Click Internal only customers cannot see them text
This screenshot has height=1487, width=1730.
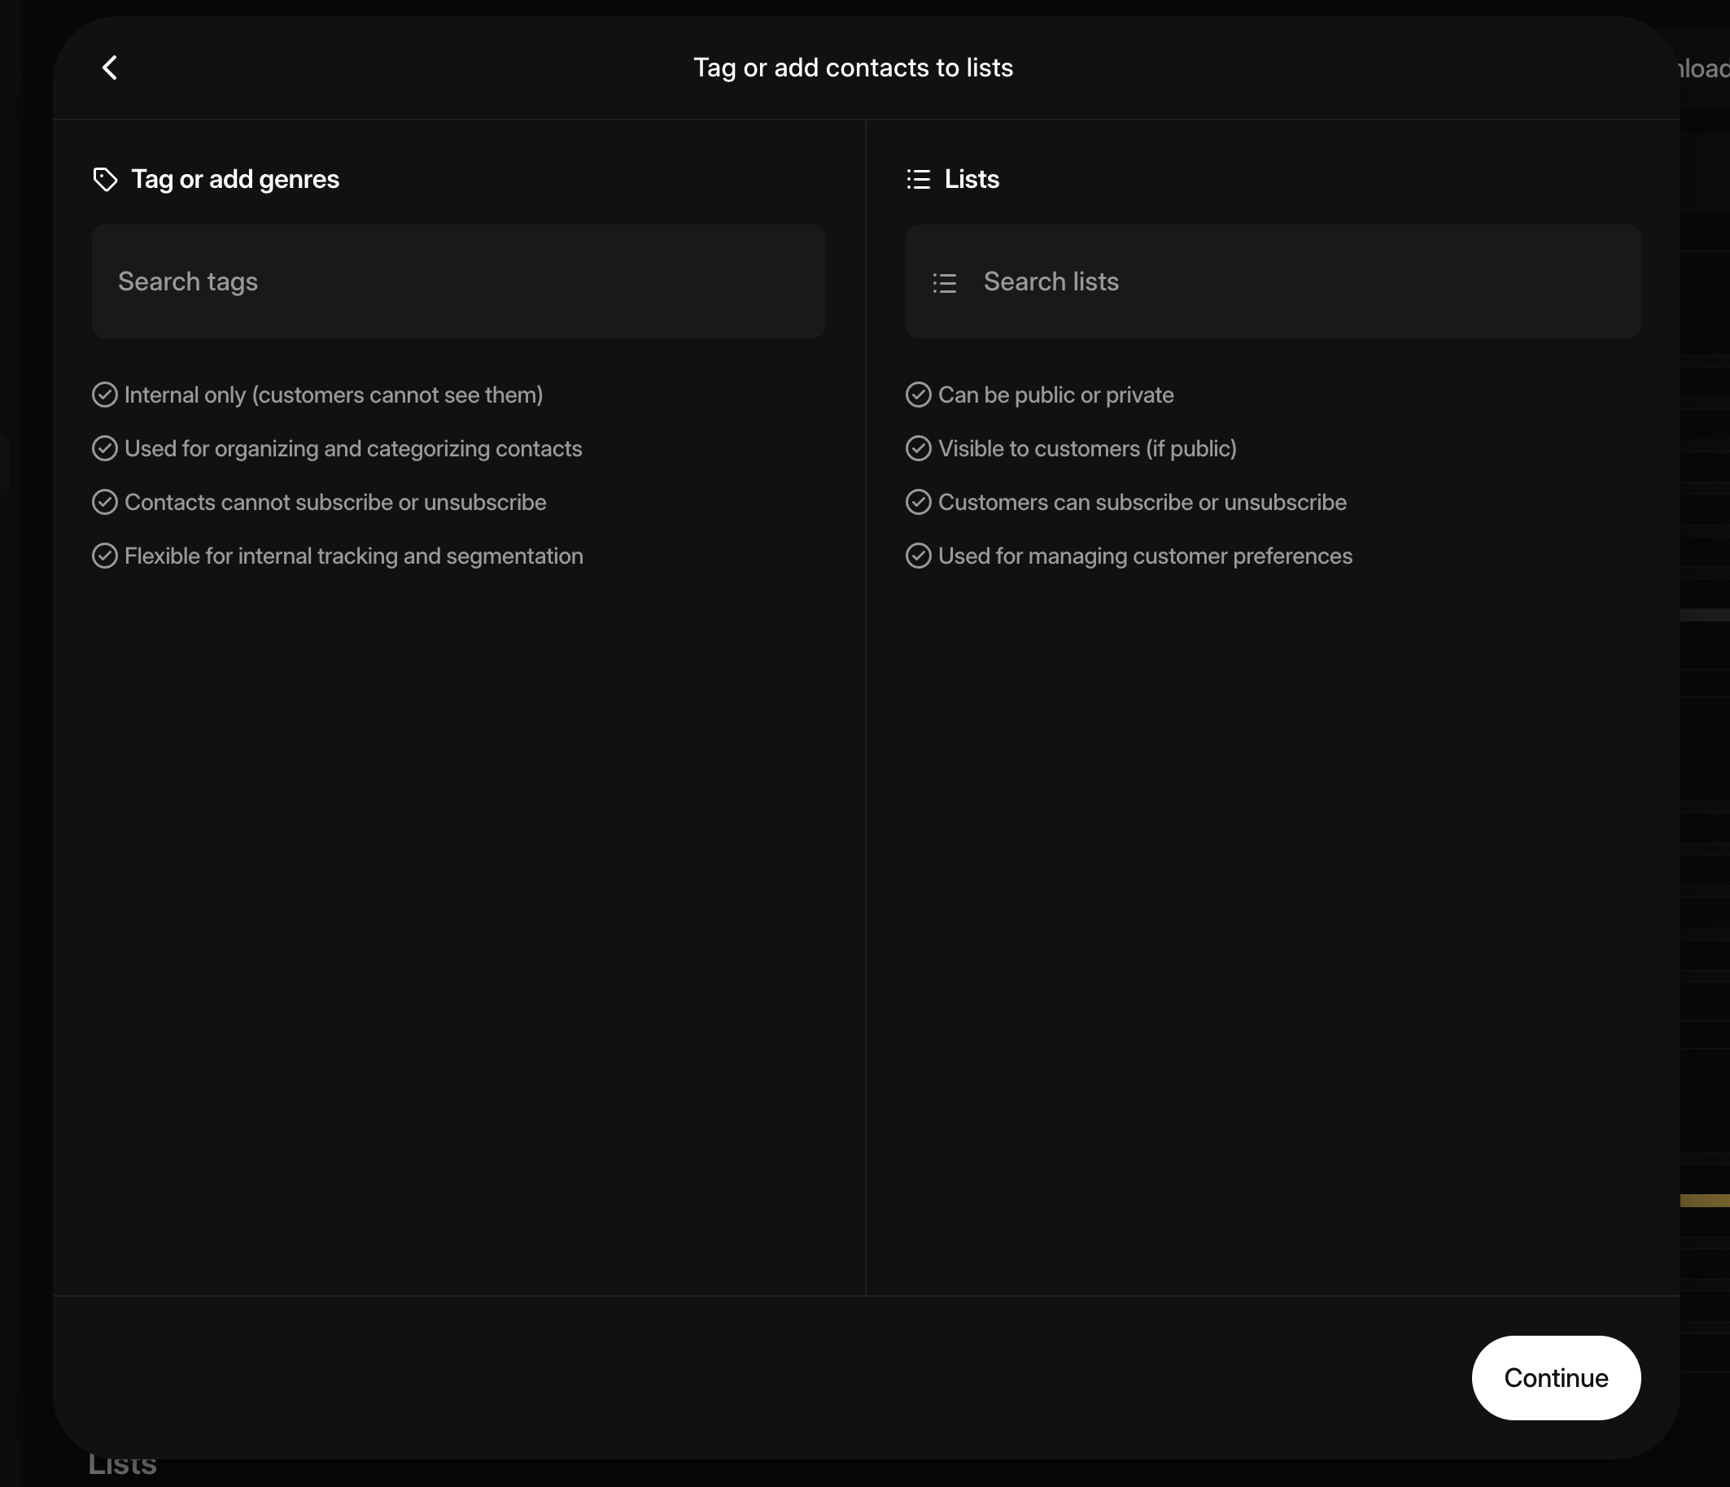point(333,395)
